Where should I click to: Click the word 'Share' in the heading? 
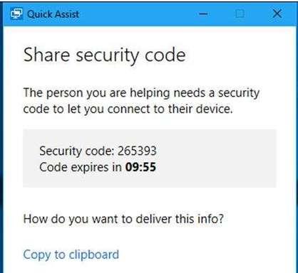point(46,55)
